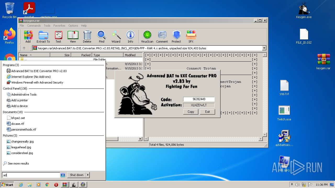Open Keygen.exe desktop icon
Viewport: 335px width, 188px height.
point(304,10)
